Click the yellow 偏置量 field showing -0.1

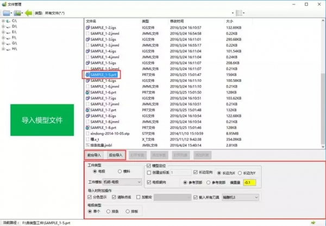pyautogui.click(x=249, y=183)
